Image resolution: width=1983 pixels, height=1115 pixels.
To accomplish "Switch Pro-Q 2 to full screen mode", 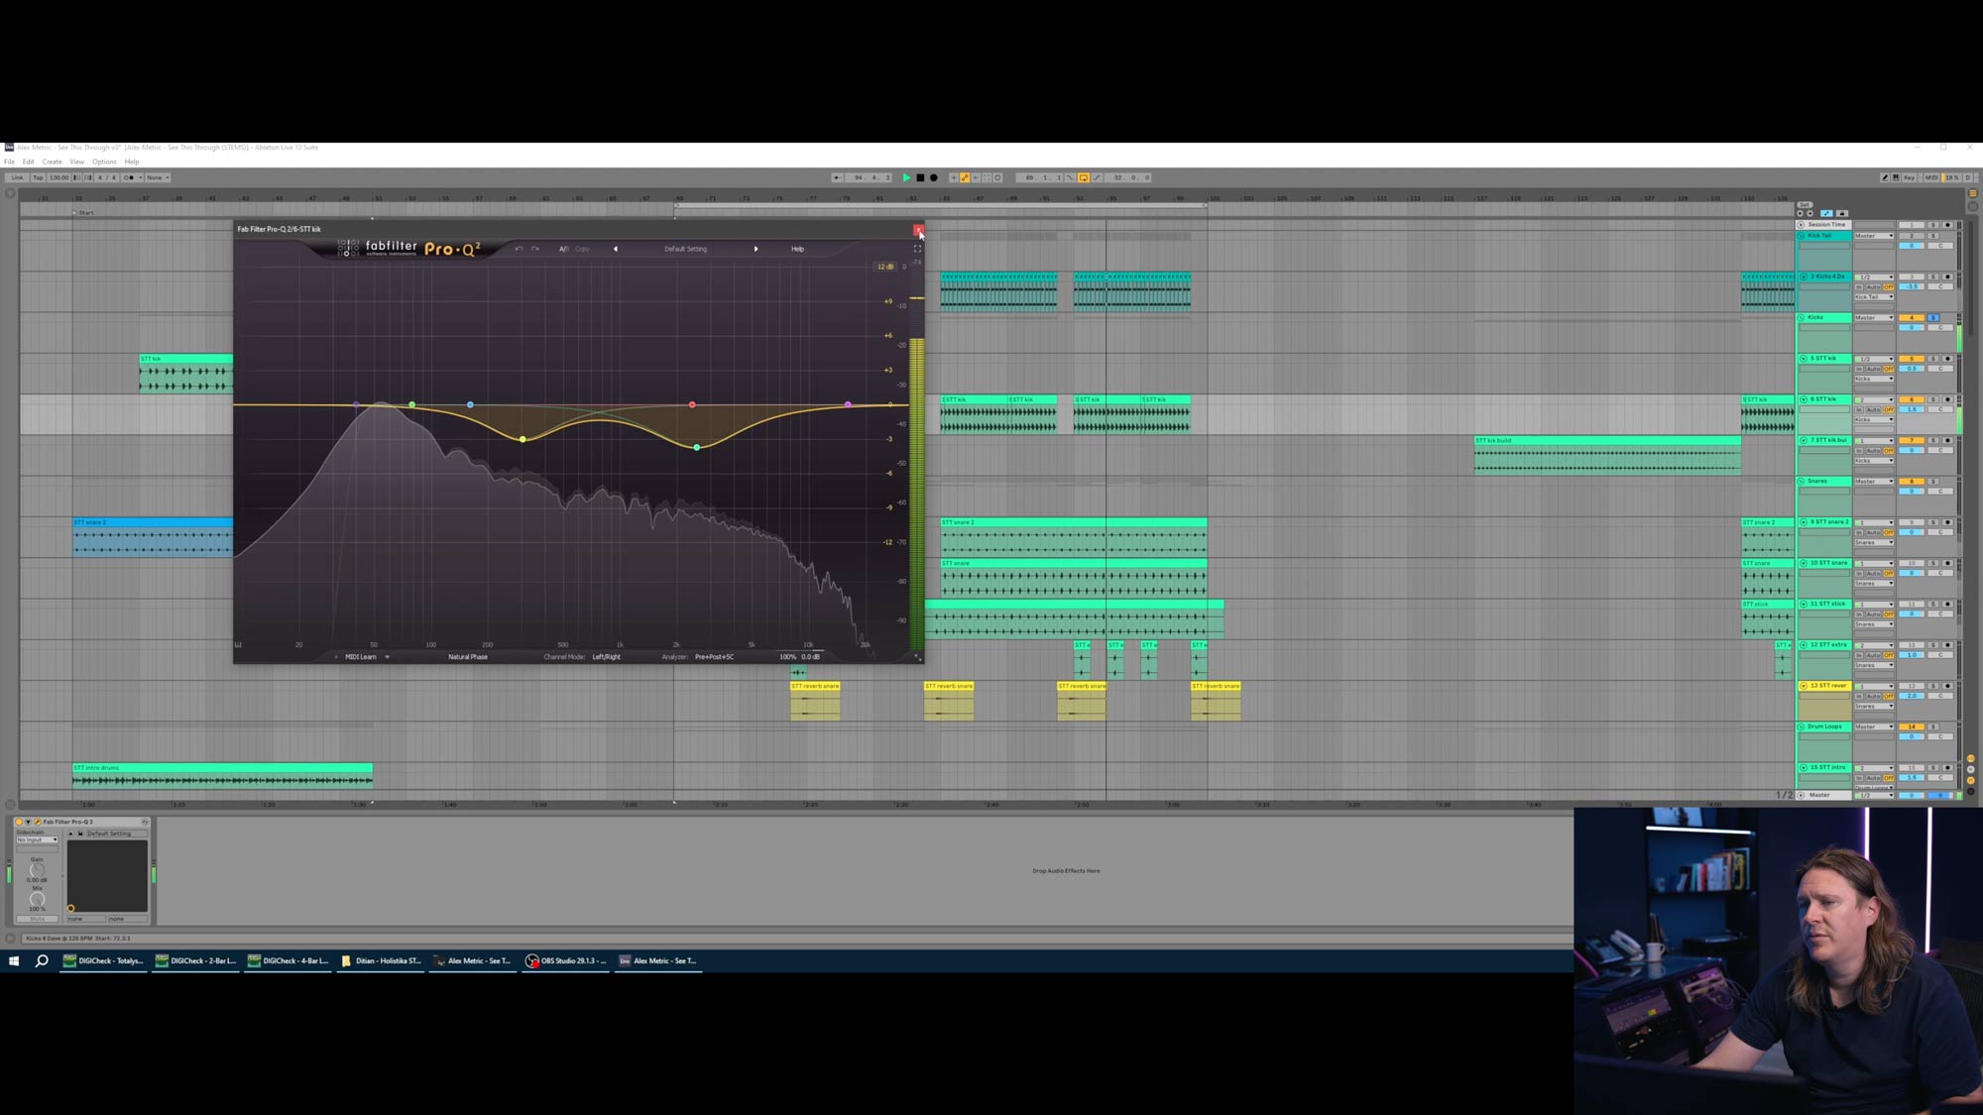I will click(x=917, y=249).
